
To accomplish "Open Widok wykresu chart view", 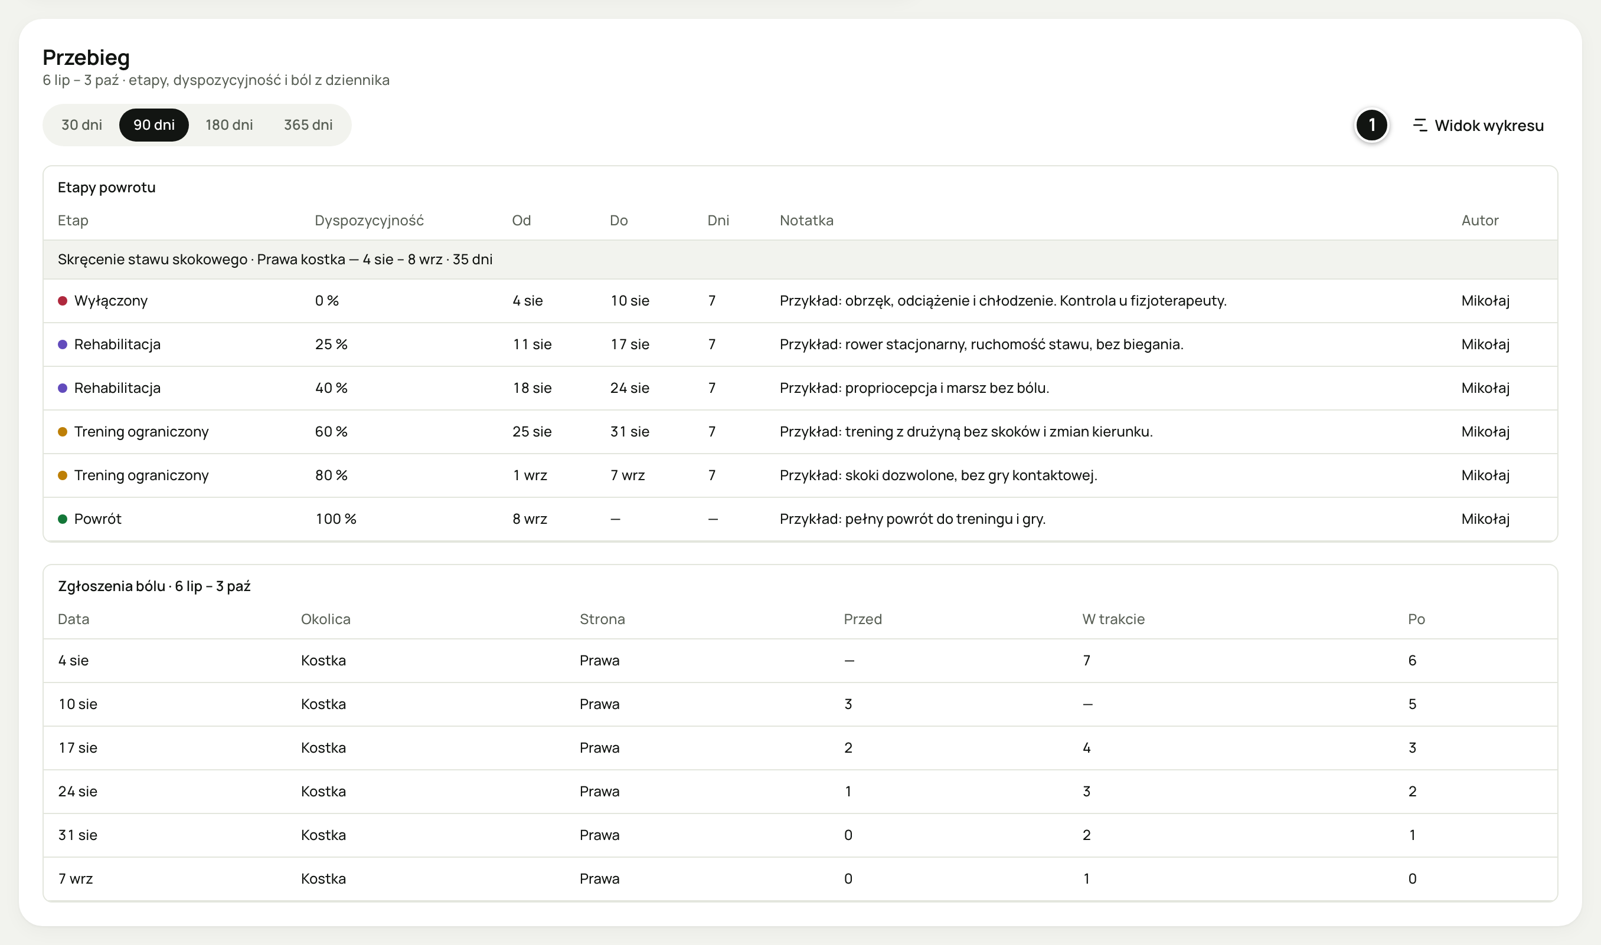I will tap(1479, 126).
